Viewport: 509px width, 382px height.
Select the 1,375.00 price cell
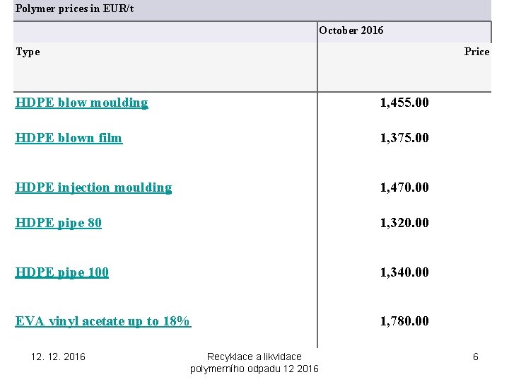(x=404, y=138)
